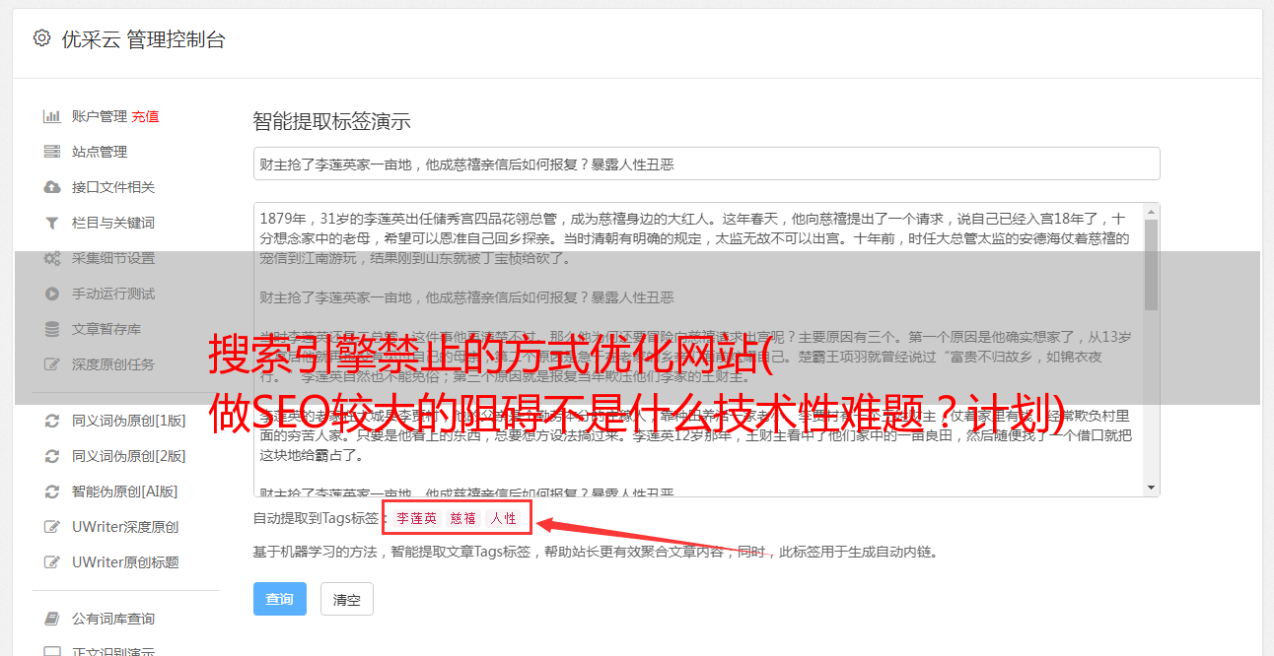Click the red 充值 link

pos(145,116)
